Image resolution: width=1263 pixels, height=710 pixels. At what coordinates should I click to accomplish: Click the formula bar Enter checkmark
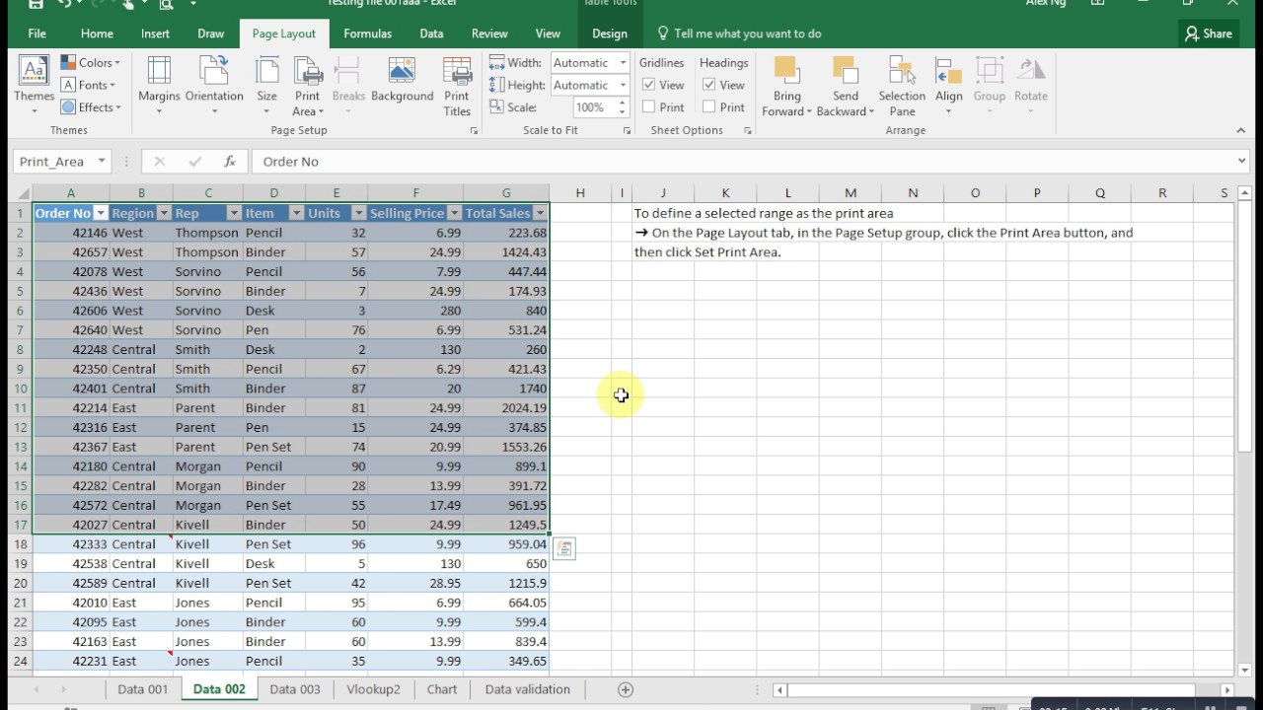point(194,162)
